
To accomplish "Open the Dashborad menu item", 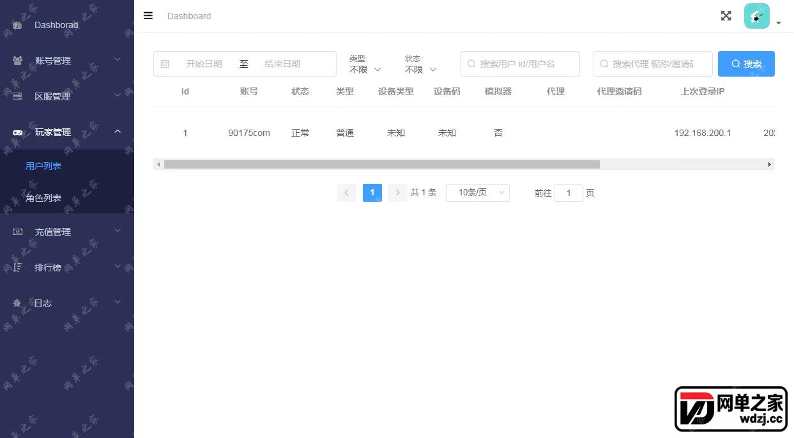I will [x=67, y=25].
